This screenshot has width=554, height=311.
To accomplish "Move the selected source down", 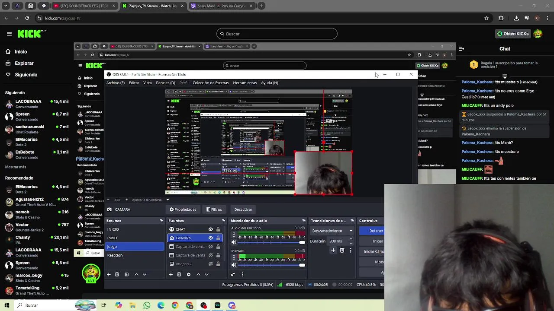I will coord(206,274).
